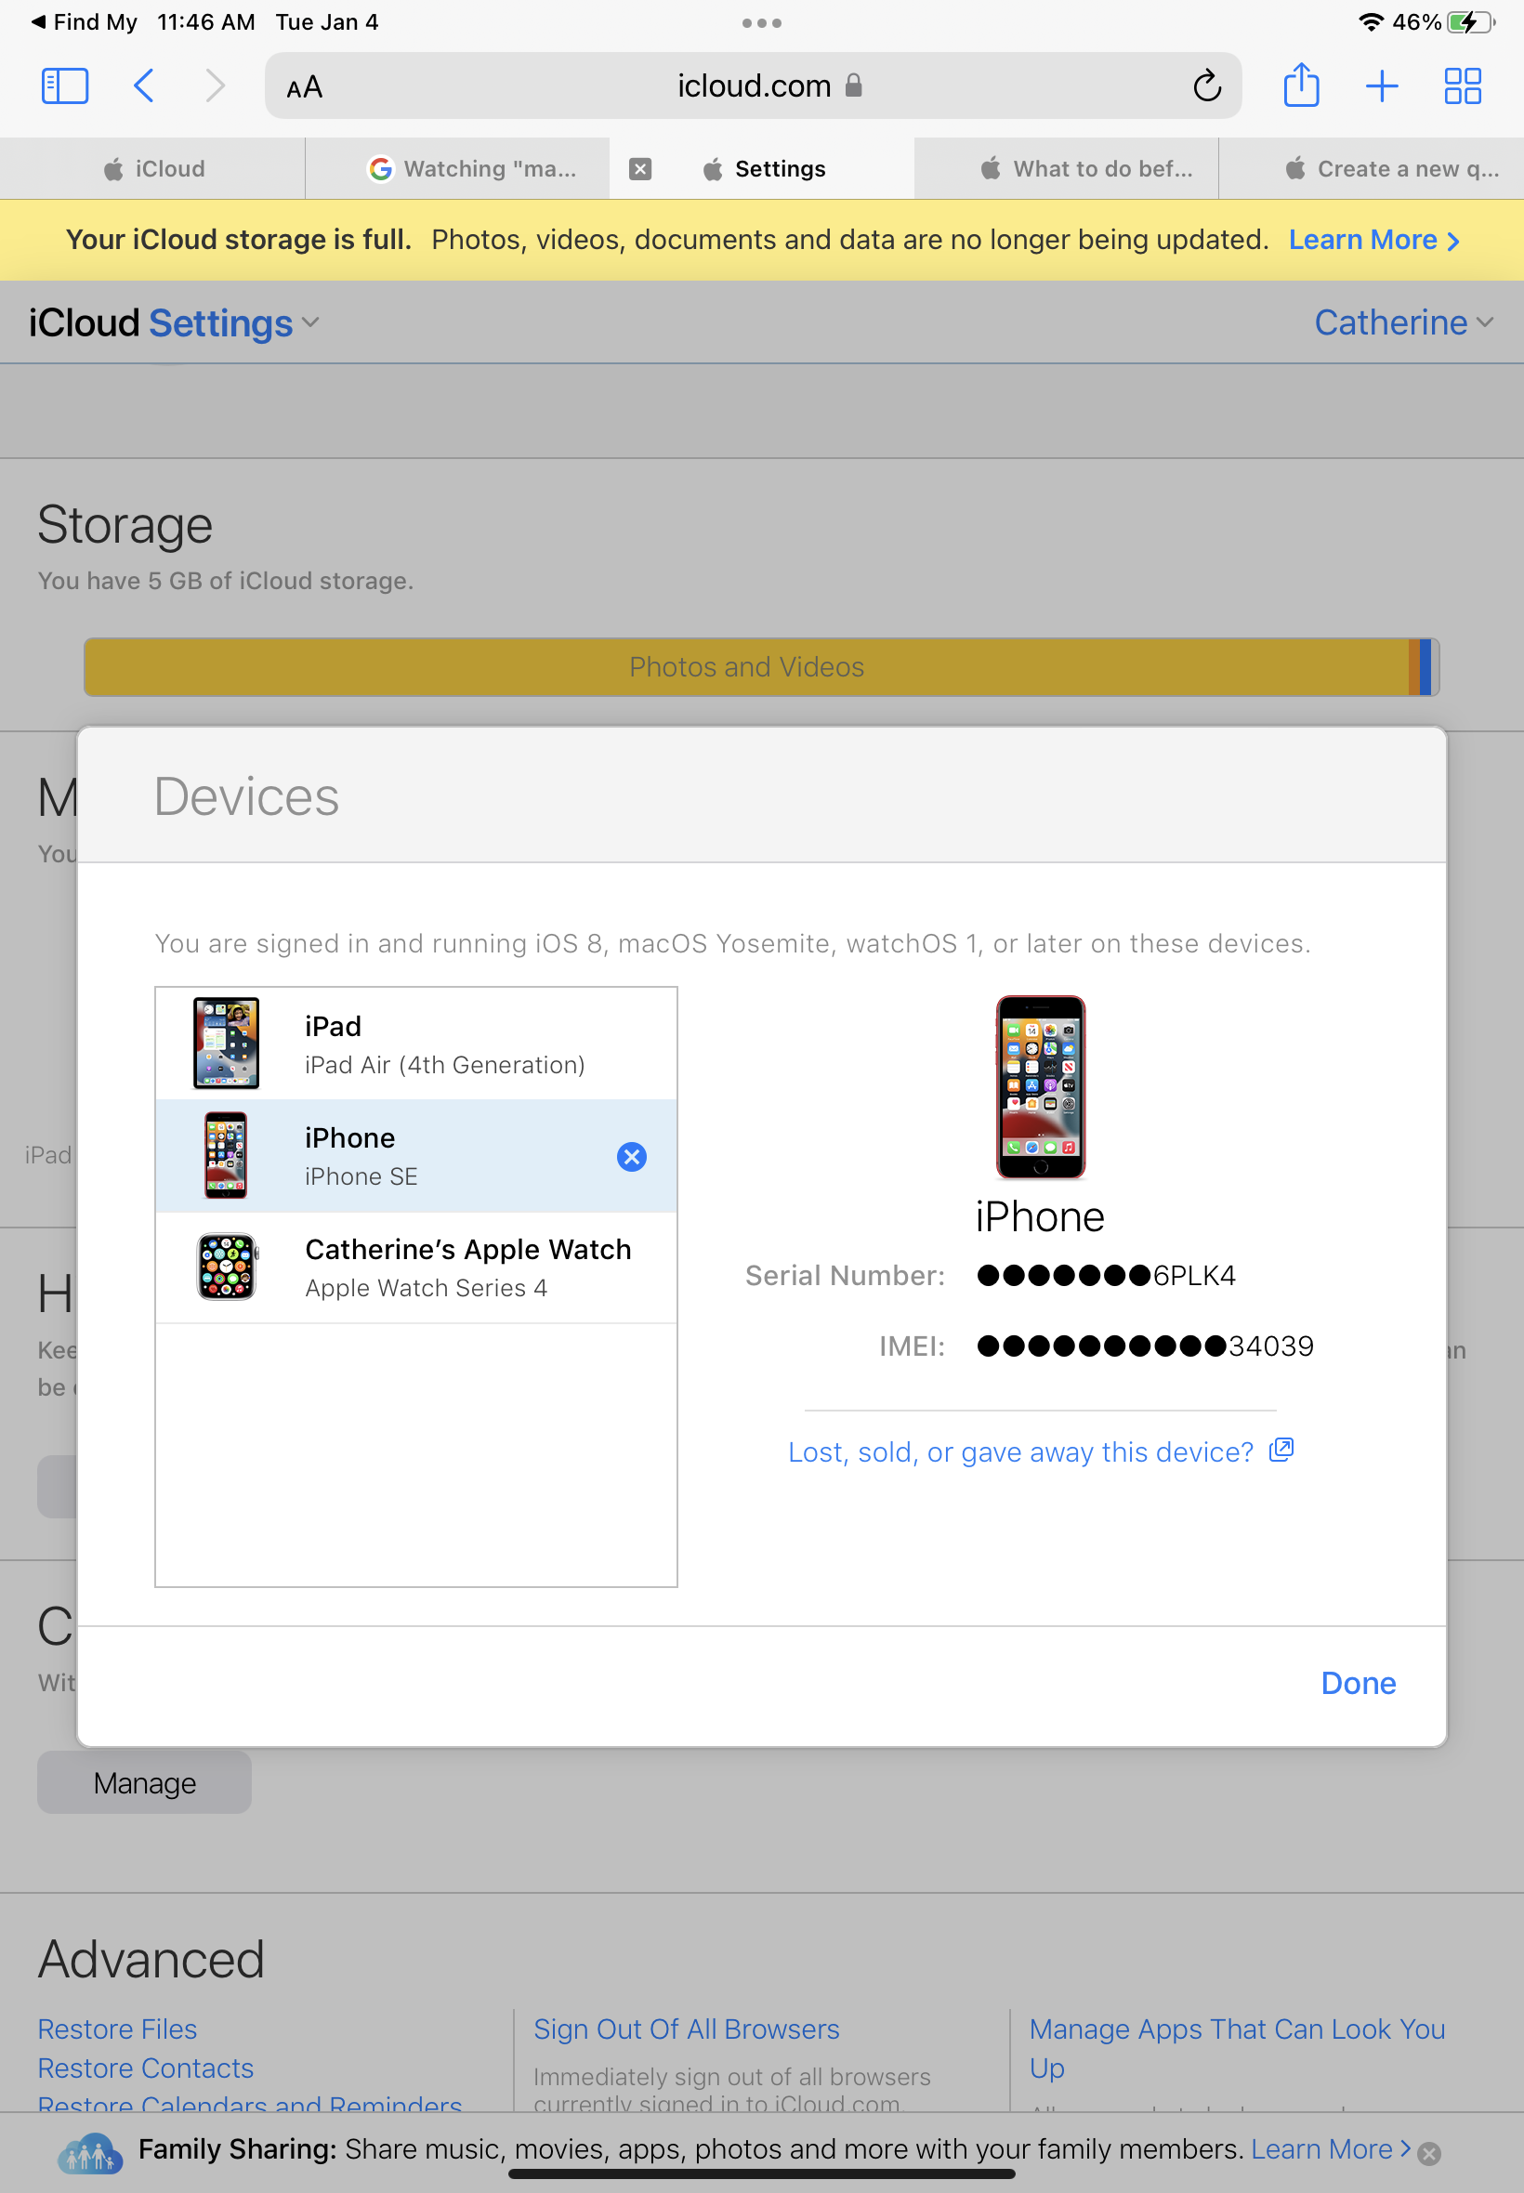The height and width of the screenshot is (2193, 1524).
Task: Expand the iCloud Settings dropdown
Action: pos(309,322)
